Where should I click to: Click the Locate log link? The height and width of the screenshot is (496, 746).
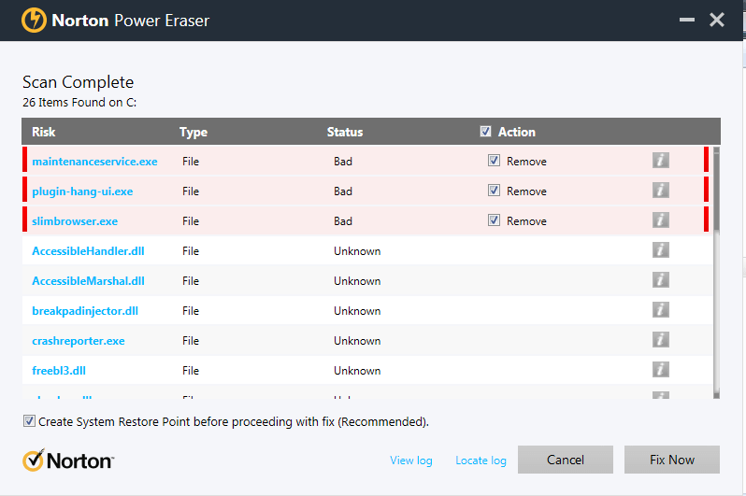[x=481, y=461]
